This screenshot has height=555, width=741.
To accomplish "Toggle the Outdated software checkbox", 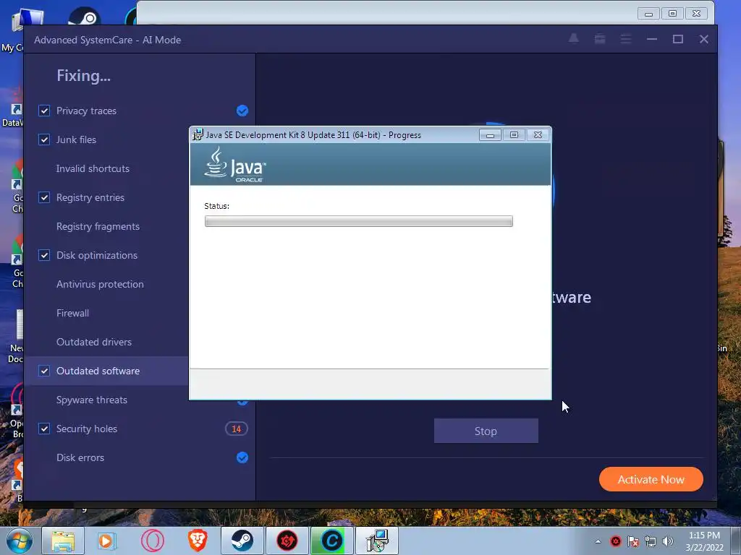I will tap(44, 371).
